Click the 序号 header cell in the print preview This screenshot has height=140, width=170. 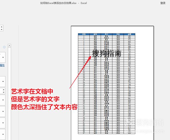coord(84,34)
